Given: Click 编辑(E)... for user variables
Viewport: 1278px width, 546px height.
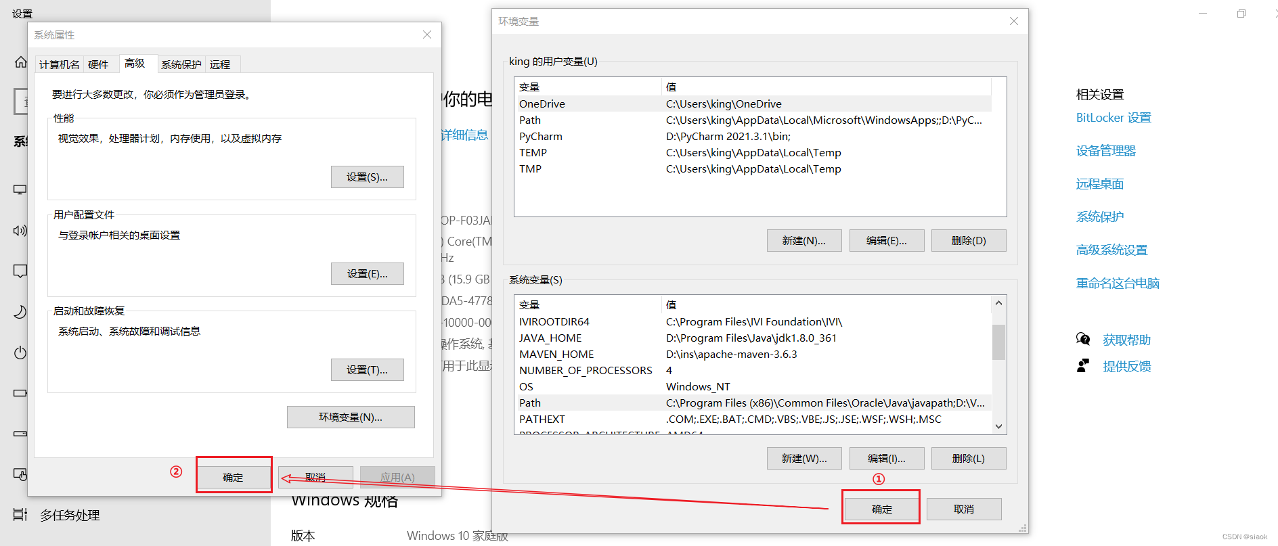Looking at the screenshot, I should 887,240.
